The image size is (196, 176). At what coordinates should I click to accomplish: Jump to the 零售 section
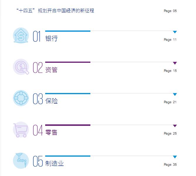point(52,132)
